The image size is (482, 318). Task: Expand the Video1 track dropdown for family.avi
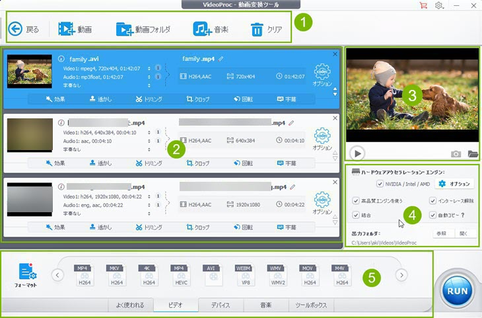[x=149, y=68]
